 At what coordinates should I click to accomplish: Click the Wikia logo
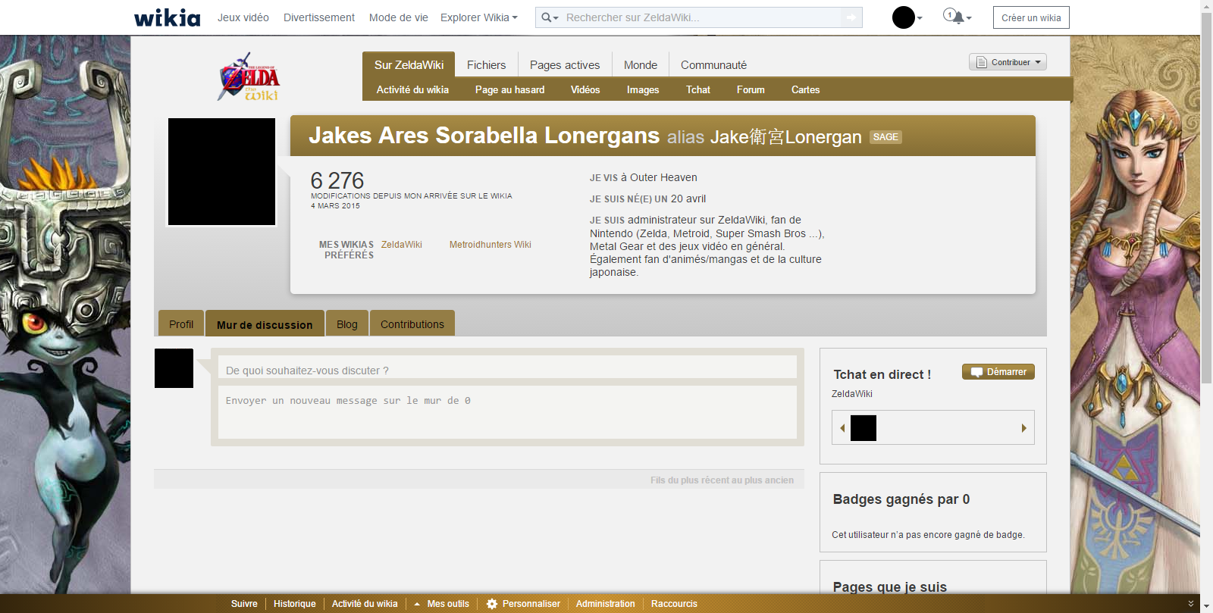[167, 17]
